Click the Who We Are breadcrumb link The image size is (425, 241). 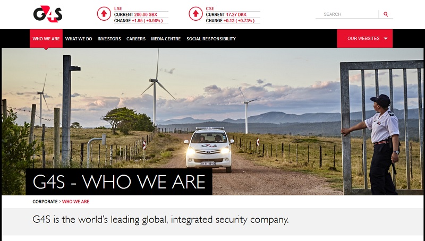pos(75,202)
